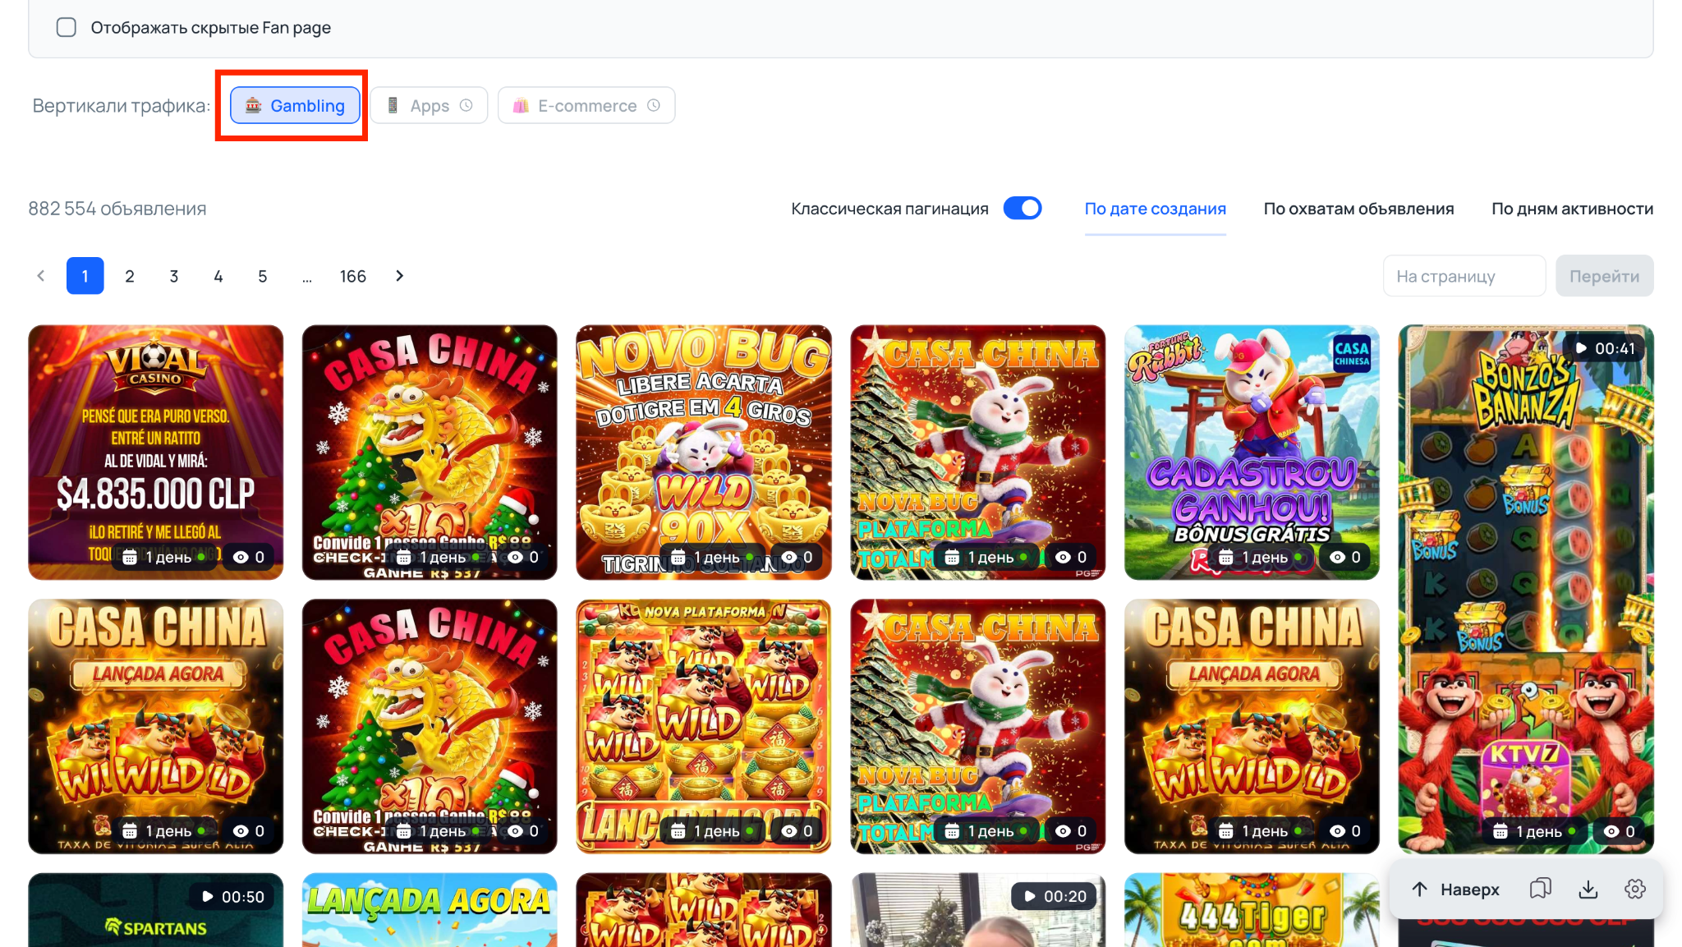Click the play icon on Bonzo's Bananza video

tap(1580, 348)
